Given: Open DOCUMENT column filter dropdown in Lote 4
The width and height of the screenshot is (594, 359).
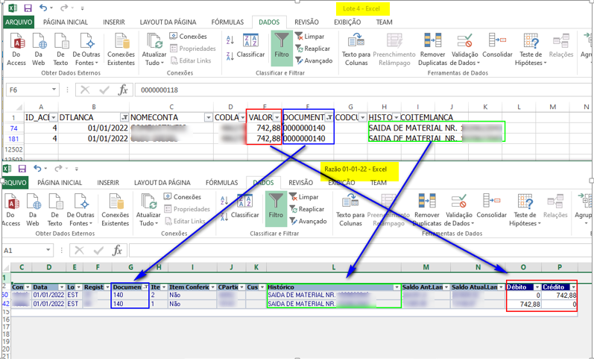Looking at the screenshot, I should [329, 118].
